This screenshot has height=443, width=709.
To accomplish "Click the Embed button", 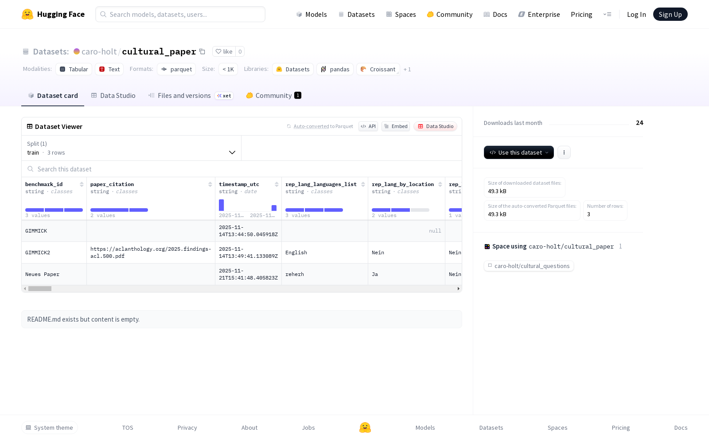I will (396, 126).
